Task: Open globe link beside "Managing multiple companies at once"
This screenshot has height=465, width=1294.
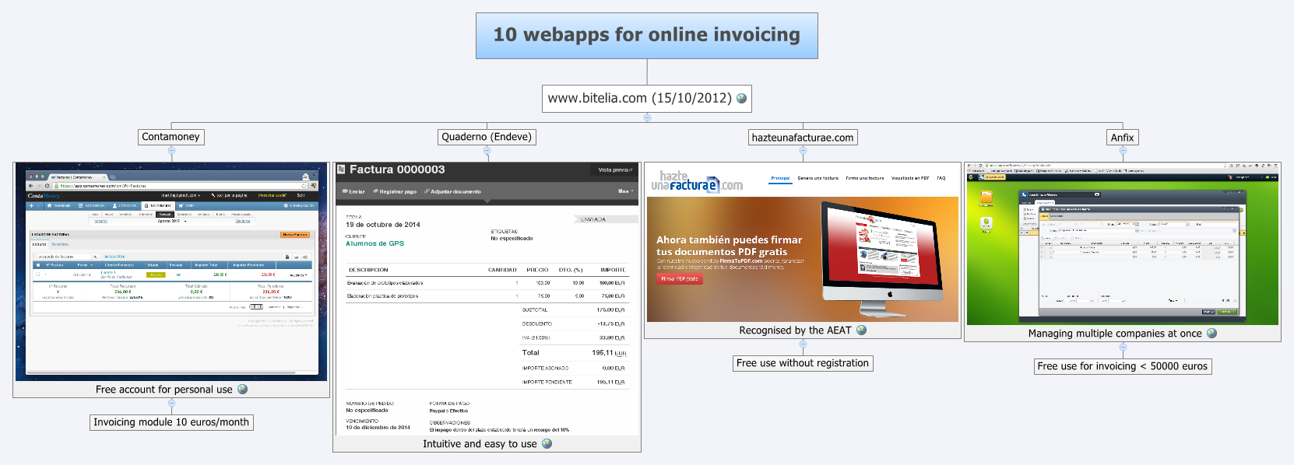Action: pos(1211,333)
